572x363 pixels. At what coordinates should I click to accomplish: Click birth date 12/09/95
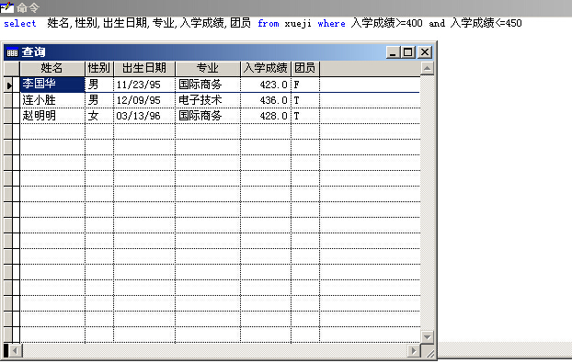(x=144, y=100)
